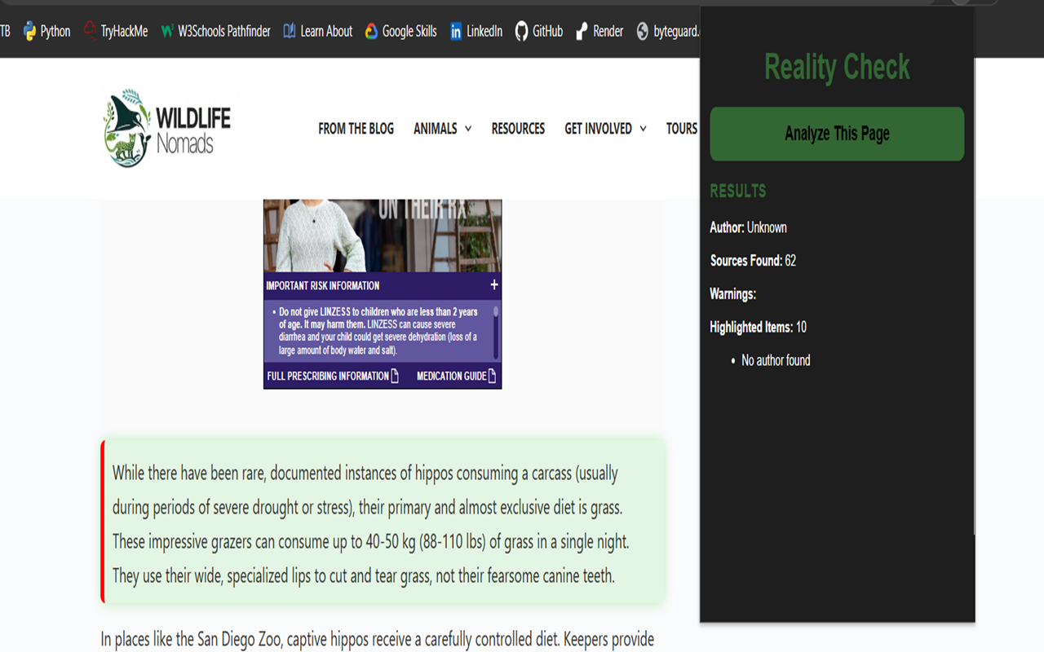Open the Learn About bookmark
The height and width of the screenshot is (652, 1044).
[317, 31]
